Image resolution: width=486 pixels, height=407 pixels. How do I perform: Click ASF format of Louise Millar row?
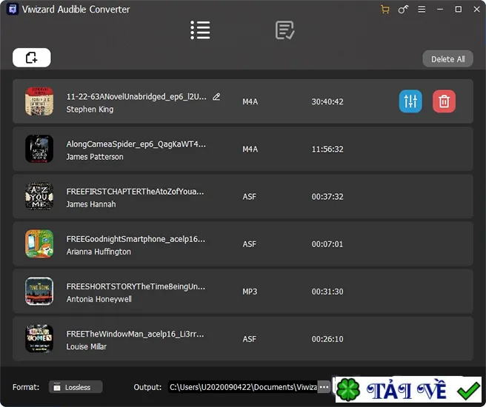[250, 339]
